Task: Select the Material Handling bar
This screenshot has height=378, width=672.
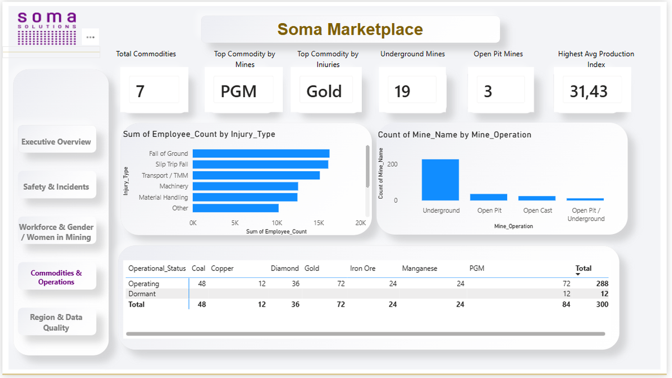Action: pyautogui.click(x=245, y=197)
